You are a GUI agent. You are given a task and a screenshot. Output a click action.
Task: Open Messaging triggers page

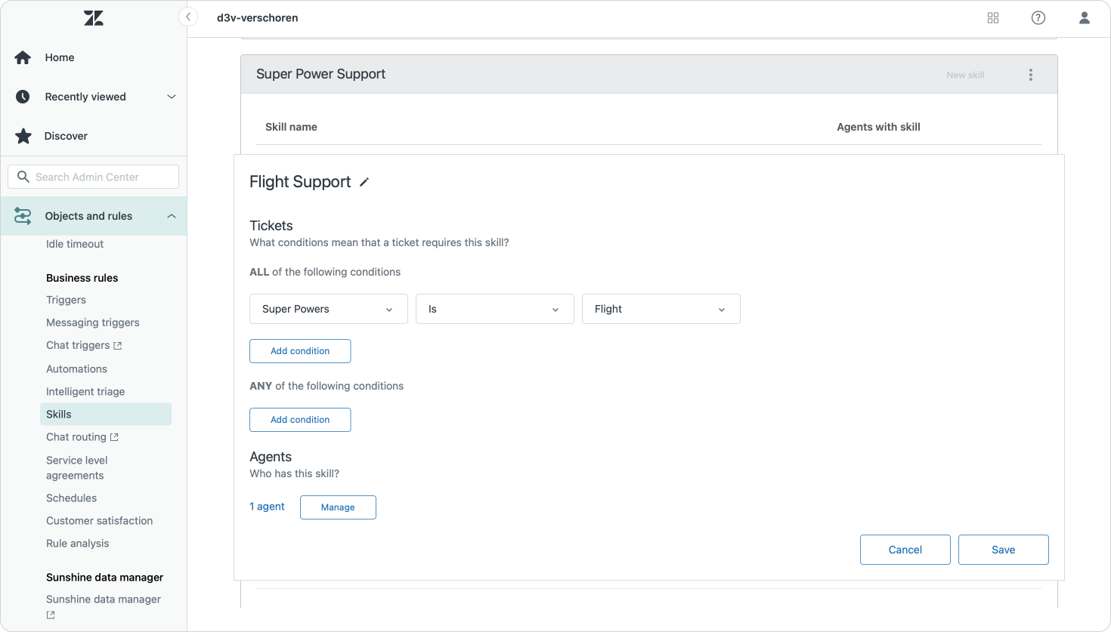93,322
